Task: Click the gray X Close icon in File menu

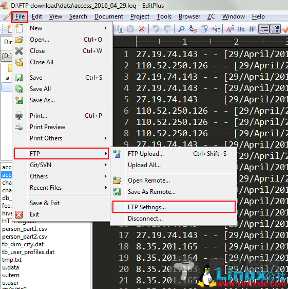Action: pos(19,51)
